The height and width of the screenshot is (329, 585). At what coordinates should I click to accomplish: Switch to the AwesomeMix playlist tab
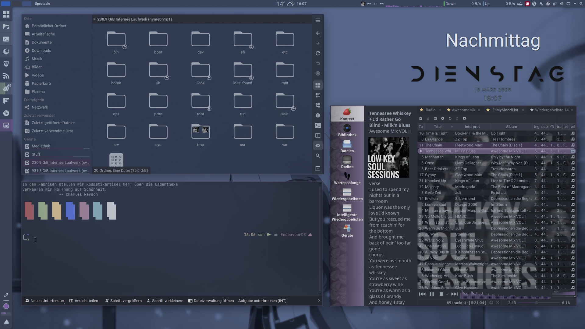pos(463,110)
